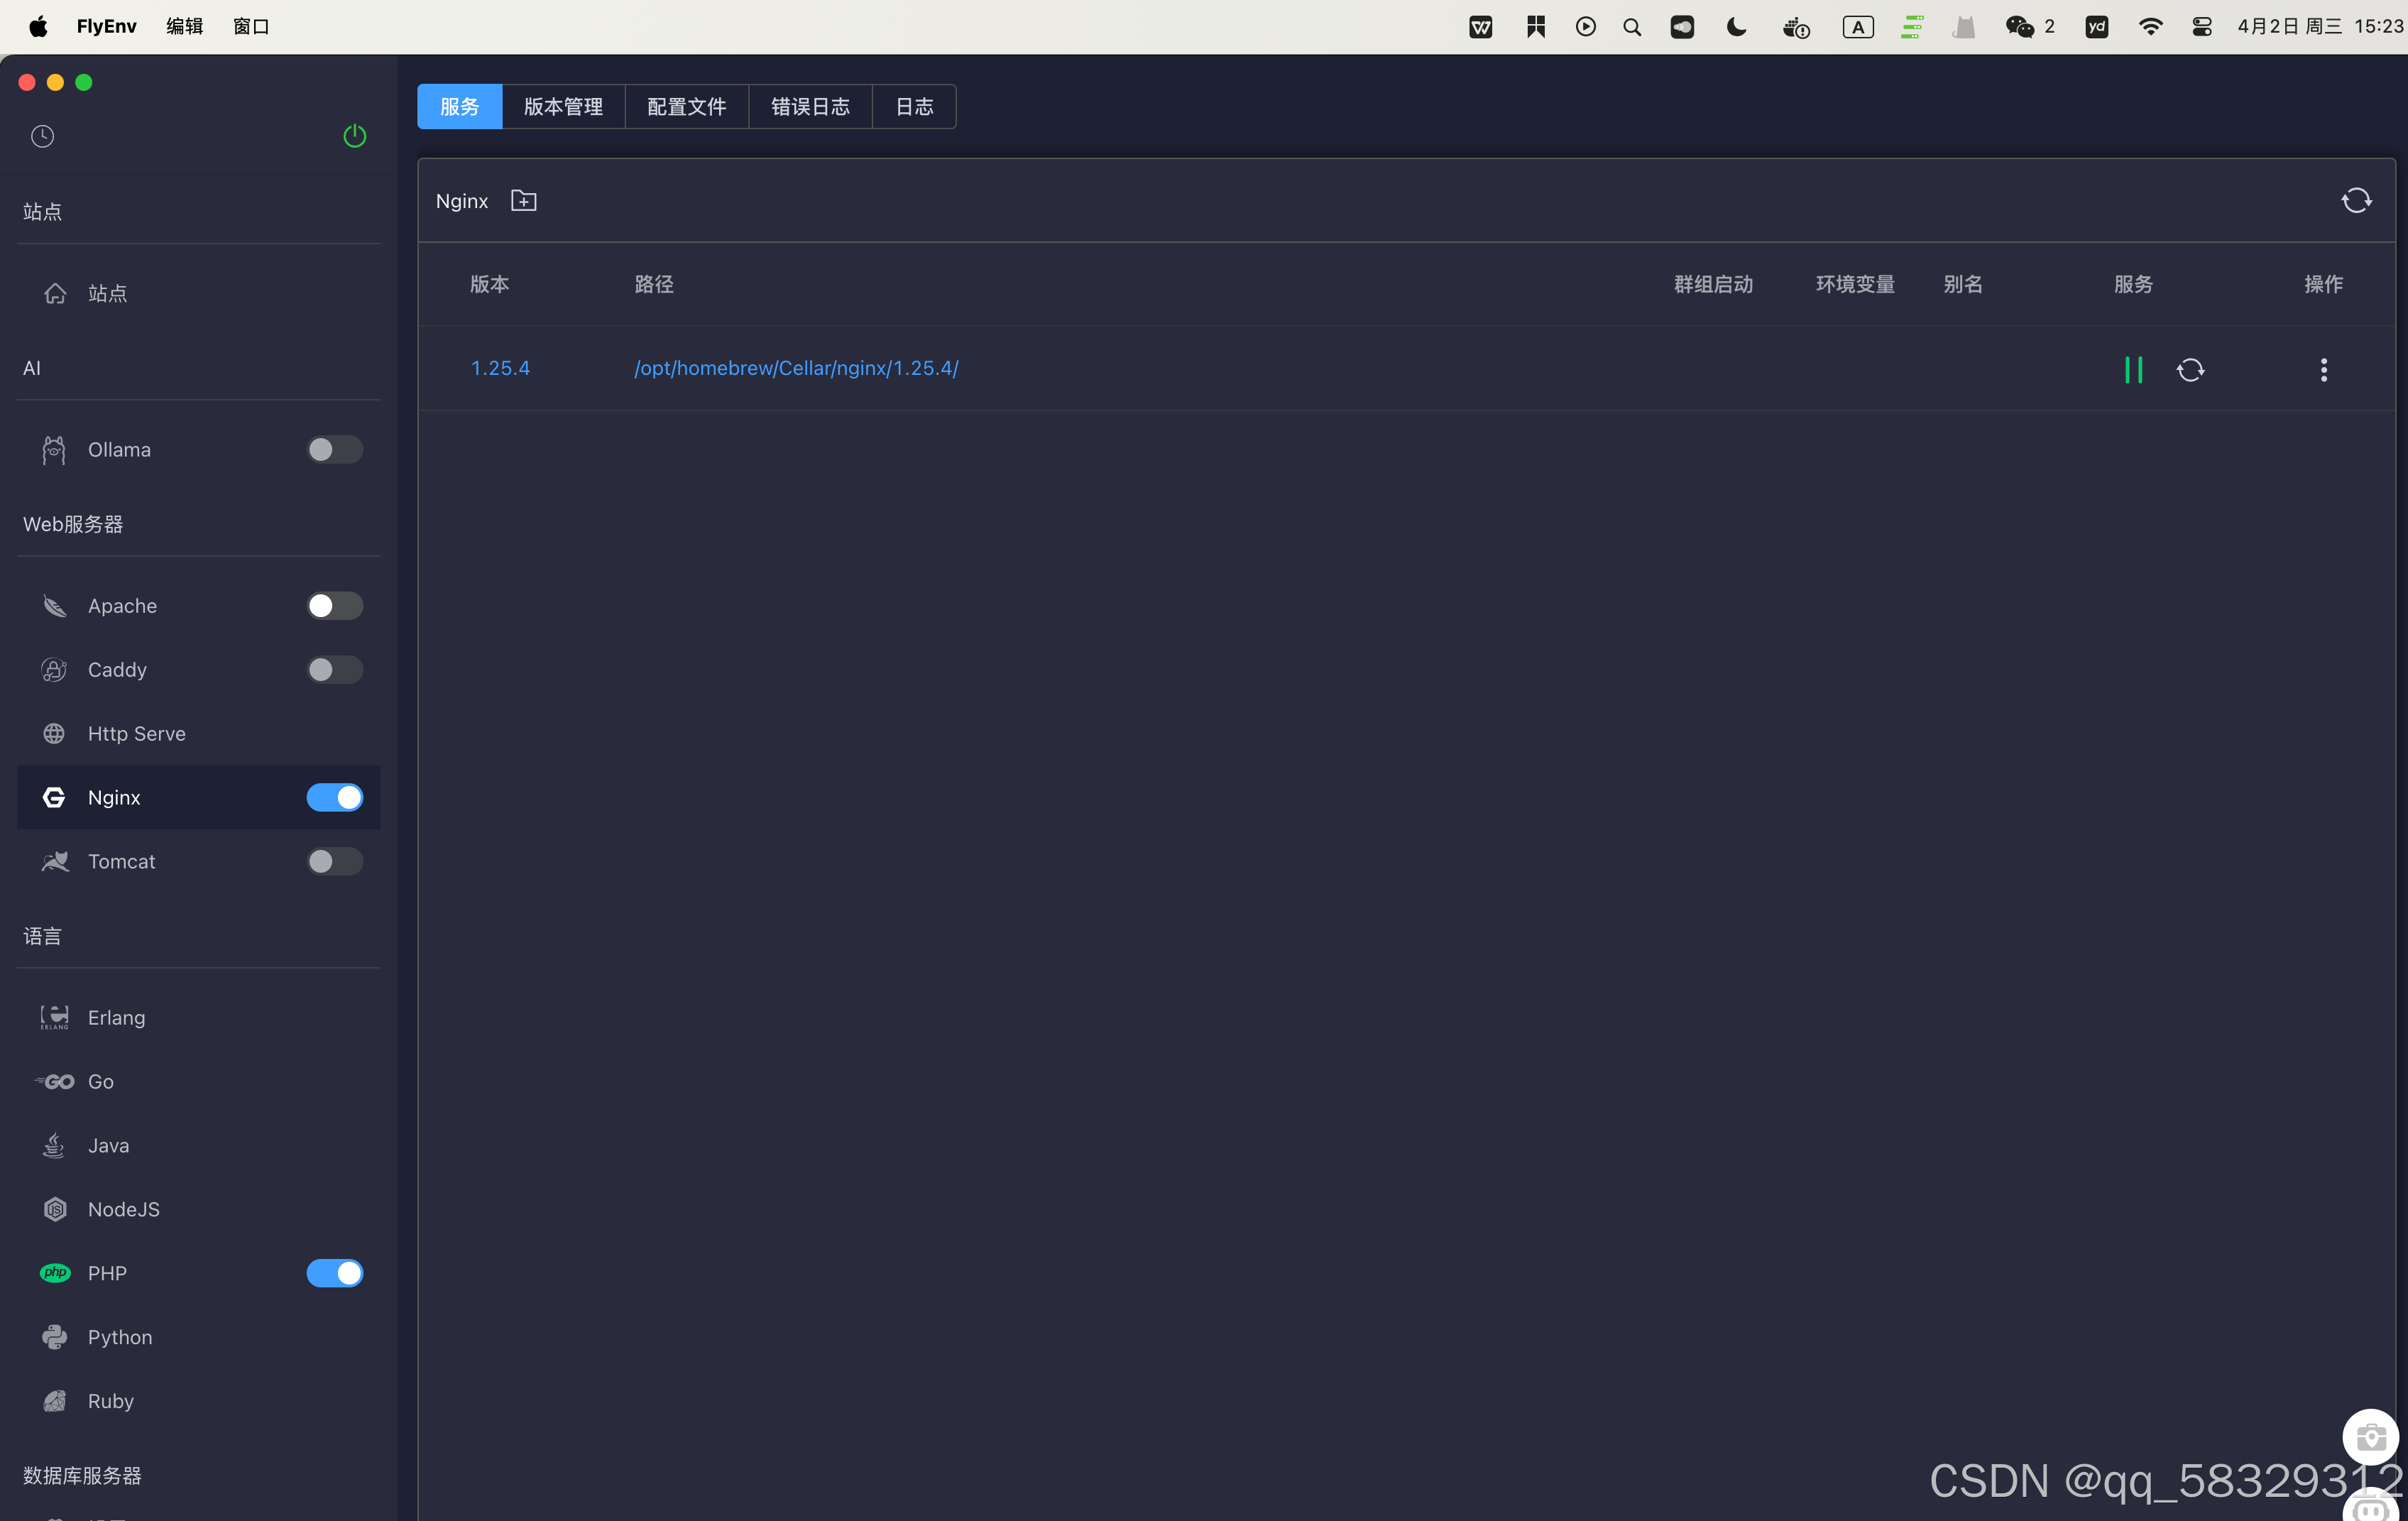Reload the Nginx 1.25.4 service
This screenshot has width=2408, height=1521.
(x=2190, y=370)
